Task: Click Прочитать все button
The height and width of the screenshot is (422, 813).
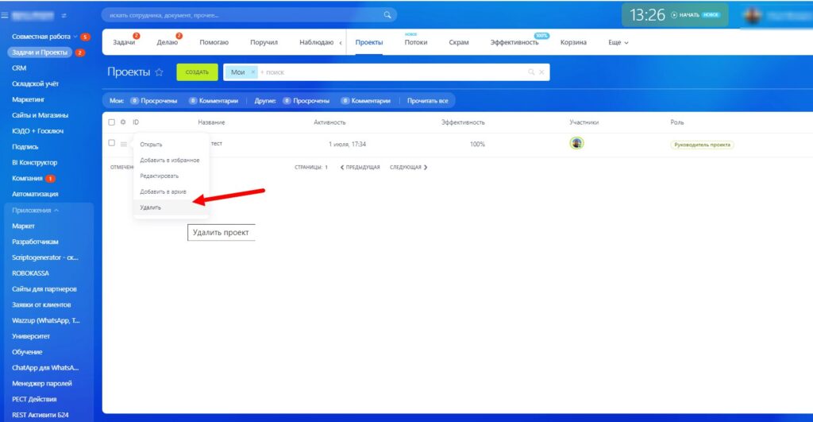Action: tap(427, 101)
